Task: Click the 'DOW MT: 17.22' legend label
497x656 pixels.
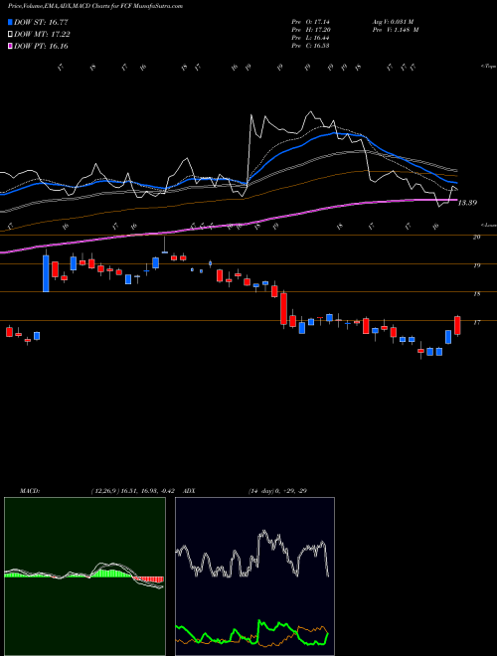Action: click(42, 35)
